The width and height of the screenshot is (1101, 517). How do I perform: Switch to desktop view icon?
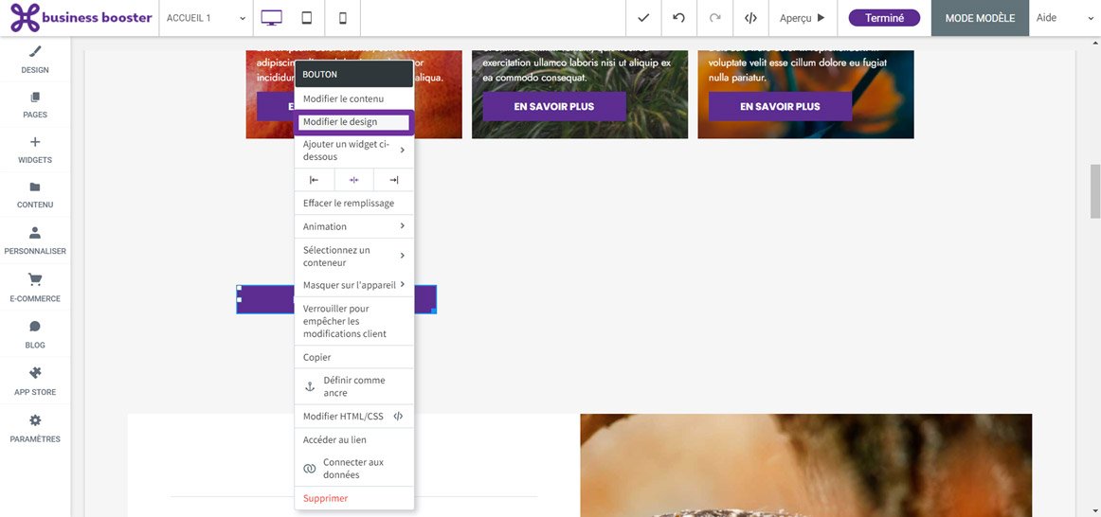(x=272, y=18)
